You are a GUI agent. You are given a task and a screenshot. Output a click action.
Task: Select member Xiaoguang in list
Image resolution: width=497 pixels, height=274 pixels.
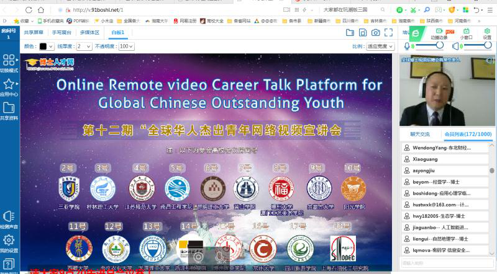(445, 159)
